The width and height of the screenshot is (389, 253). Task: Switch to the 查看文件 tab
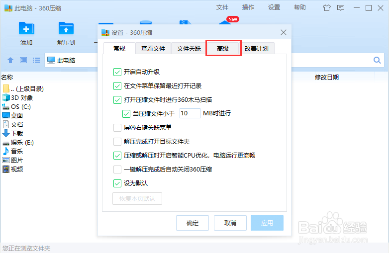click(x=153, y=48)
